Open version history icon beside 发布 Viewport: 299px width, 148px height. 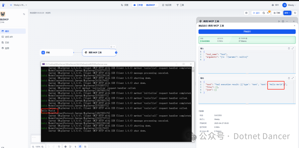coord(295,13)
